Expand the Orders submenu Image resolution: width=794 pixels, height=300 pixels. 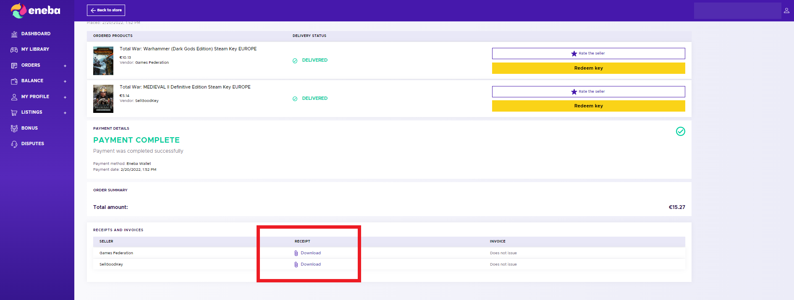click(65, 66)
